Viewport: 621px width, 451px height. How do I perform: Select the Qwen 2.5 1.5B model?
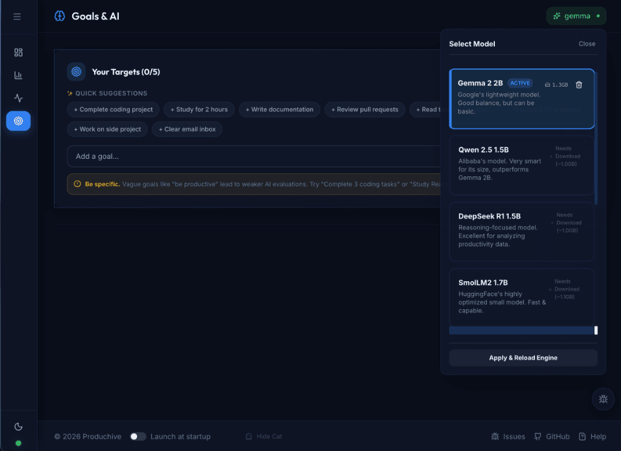(x=521, y=164)
